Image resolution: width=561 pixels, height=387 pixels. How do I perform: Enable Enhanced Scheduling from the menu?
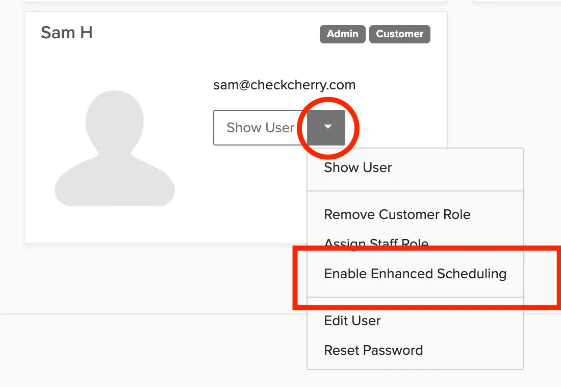pos(415,274)
